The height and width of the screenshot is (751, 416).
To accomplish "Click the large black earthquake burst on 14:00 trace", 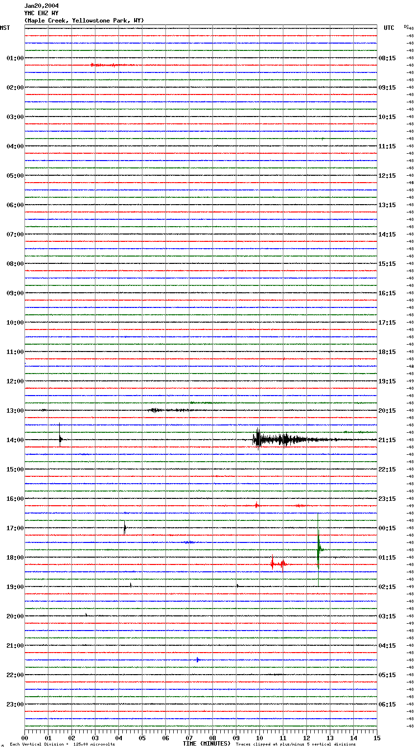I will [x=284, y=439].
